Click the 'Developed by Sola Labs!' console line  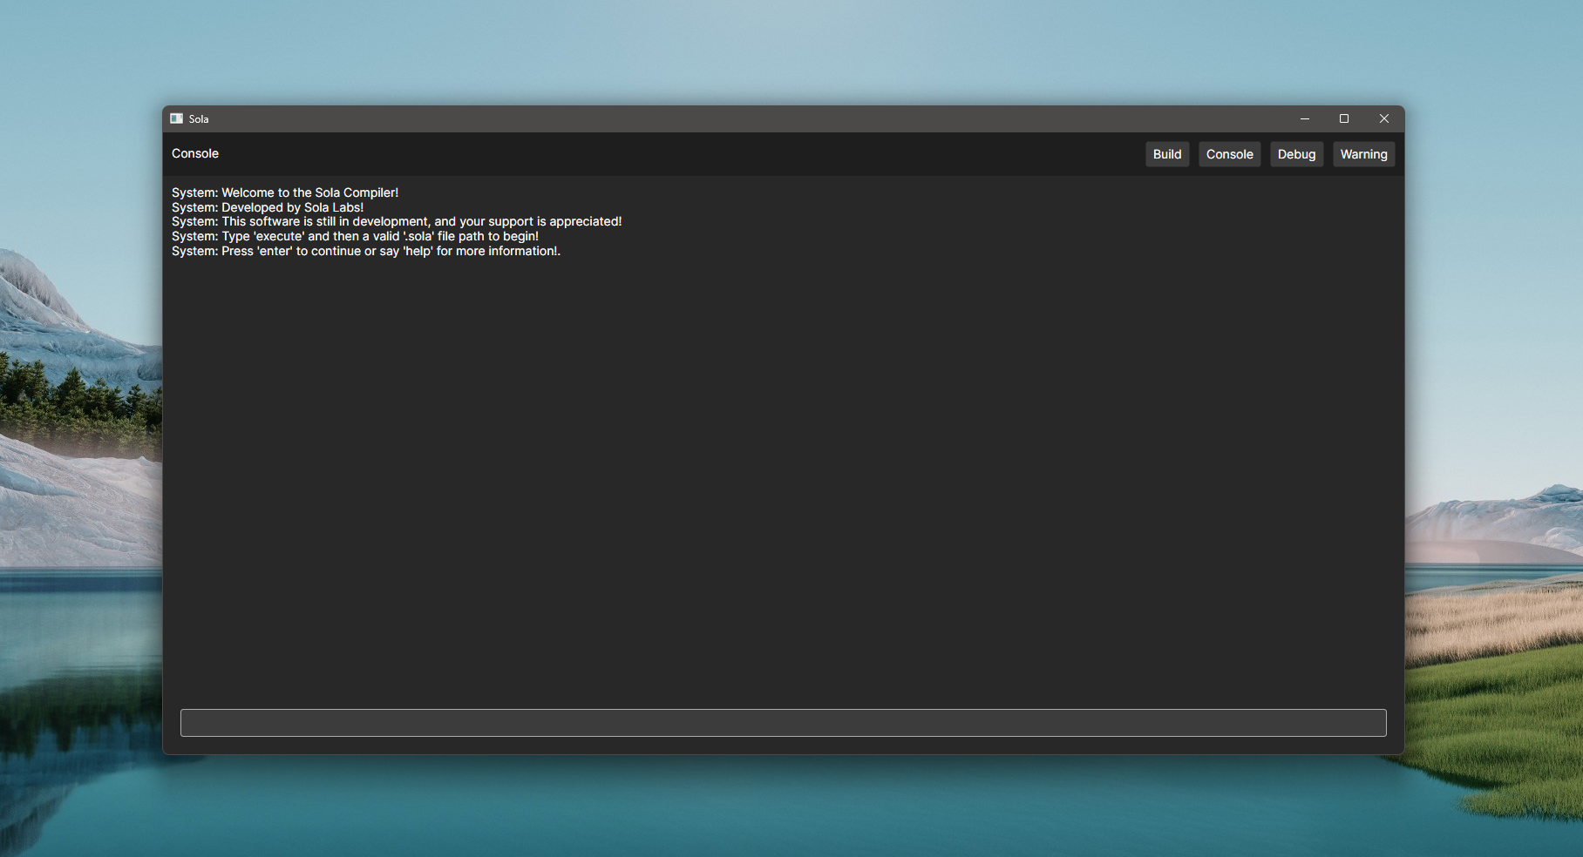click(x=267, y=207)
